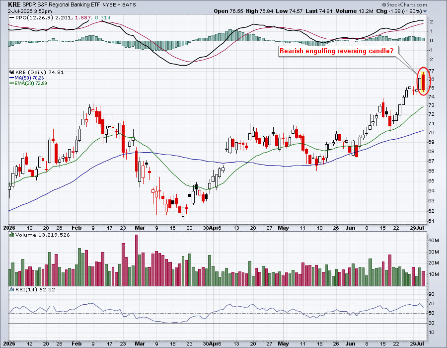Click the copyright StockCharts.com watermark
447x348 pixels.
click(404, 4)
